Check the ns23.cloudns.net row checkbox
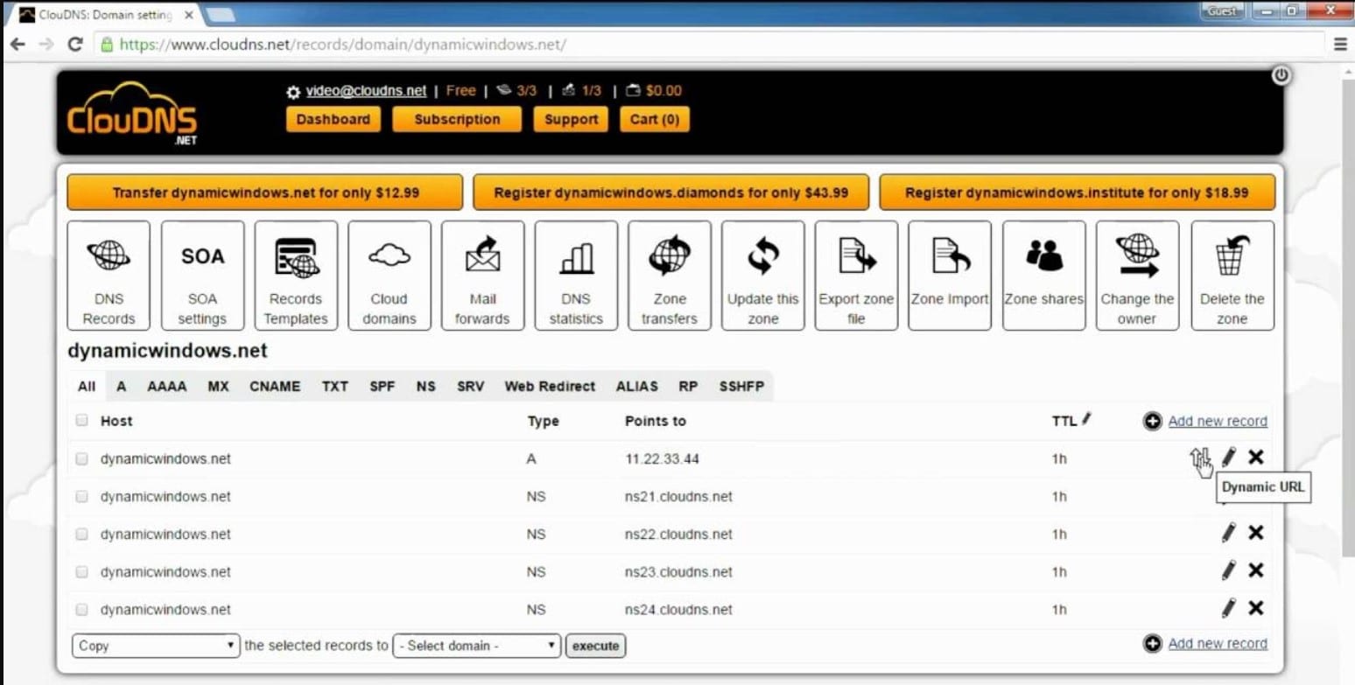The image size is (1355, 685). (82, 571)
